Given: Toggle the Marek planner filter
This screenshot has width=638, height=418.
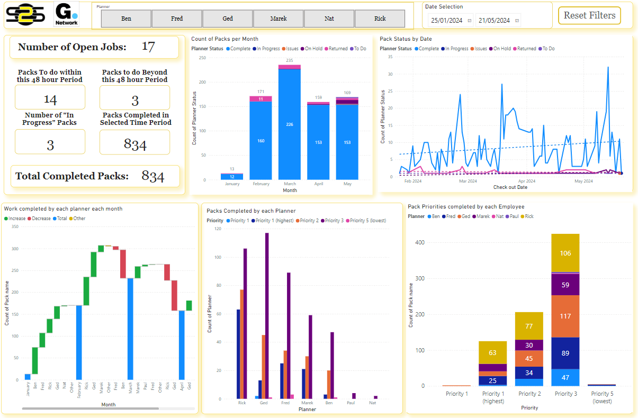Looking at the screenshot, I should (278, 19).
